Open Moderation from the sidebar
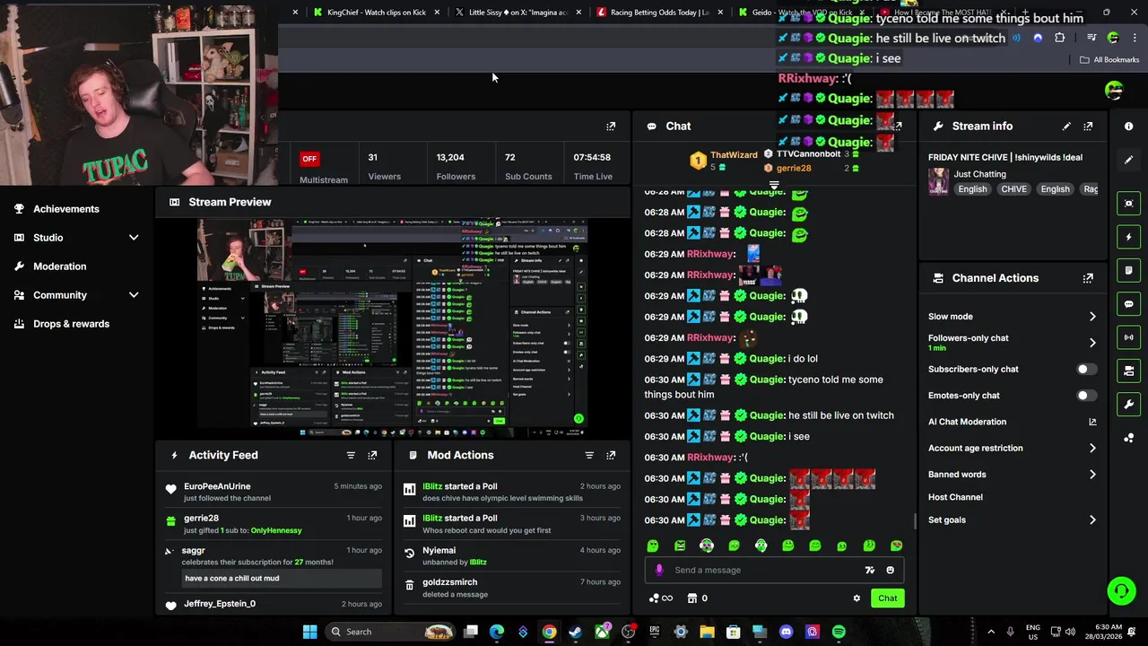Image resolution: width=1148 pixels, height=646 pixels. point(59,266)
